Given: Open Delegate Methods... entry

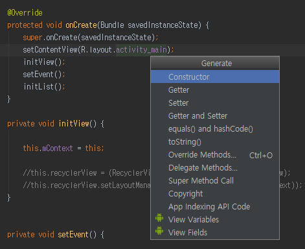Looking at the screenshot, I should coord(215,168).
